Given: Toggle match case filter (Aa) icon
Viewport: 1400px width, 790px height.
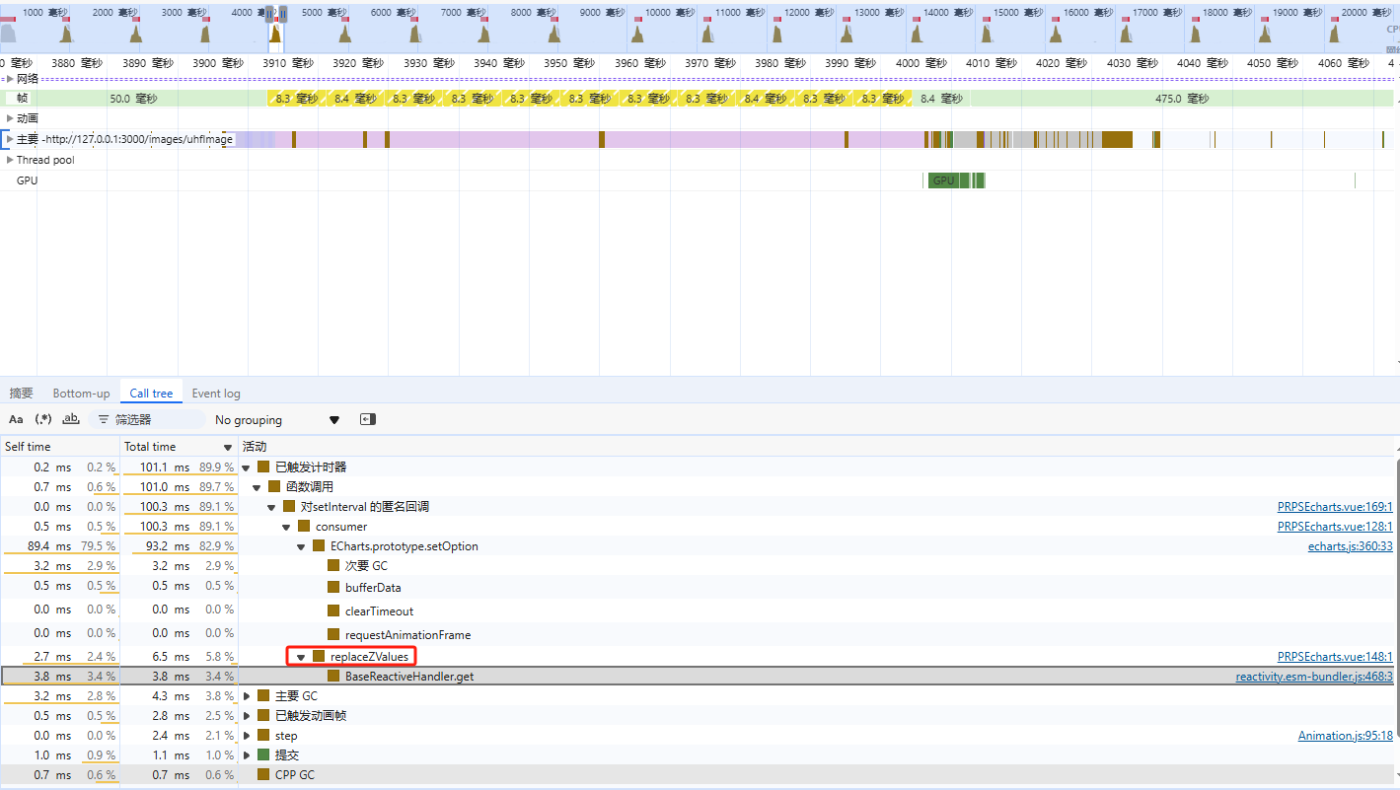Looking at the screenshot, I should (16, 419).
